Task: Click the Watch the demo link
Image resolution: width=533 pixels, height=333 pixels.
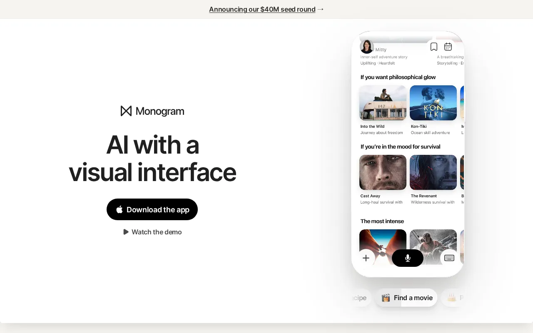Action: (152, 232)
